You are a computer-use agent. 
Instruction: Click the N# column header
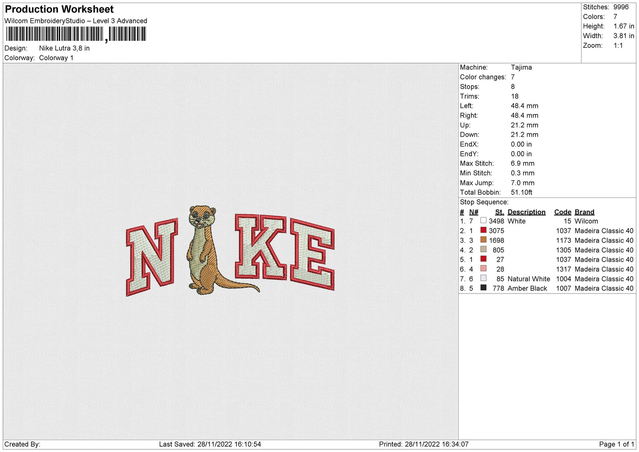(x=474, y=212)
